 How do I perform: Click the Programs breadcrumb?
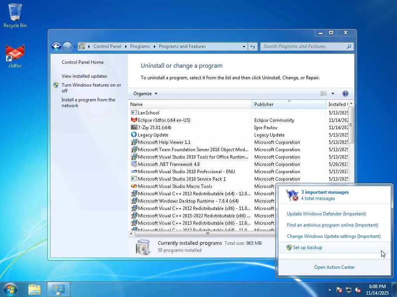pos(140,46)
